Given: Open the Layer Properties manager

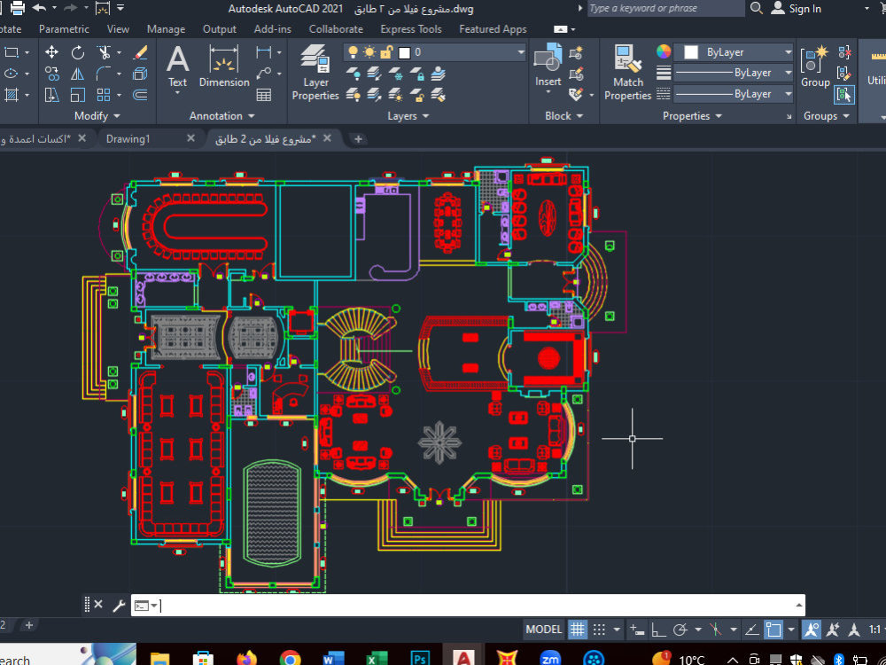Looking at the screenshot, I should coord(315,62).
